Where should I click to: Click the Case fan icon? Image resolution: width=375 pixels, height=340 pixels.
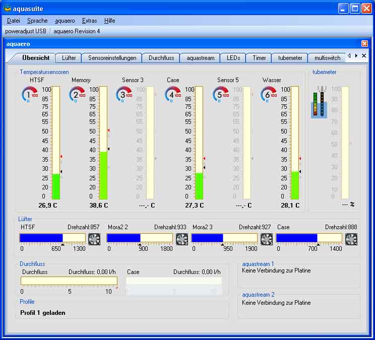[352, 239]
